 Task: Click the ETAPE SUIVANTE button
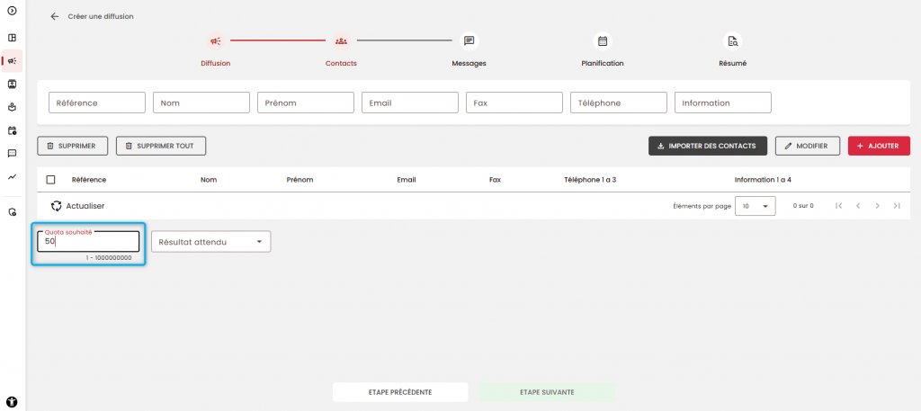(x=547, y=392)
